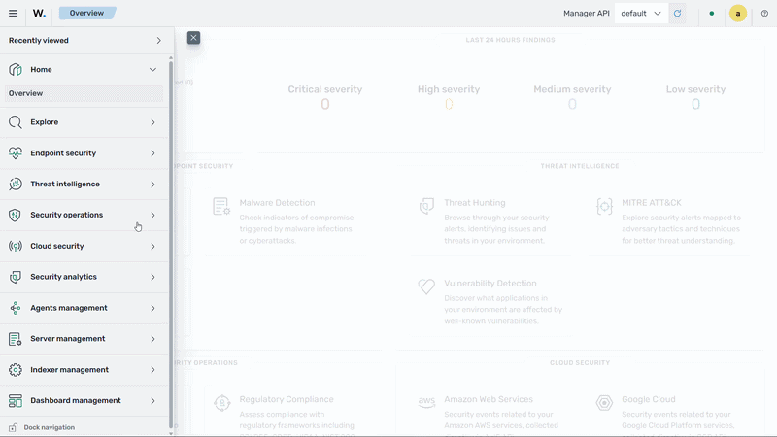Click the navigation panel scrollbar
This screenshot has height=437, width=777.
pos(171,243)
